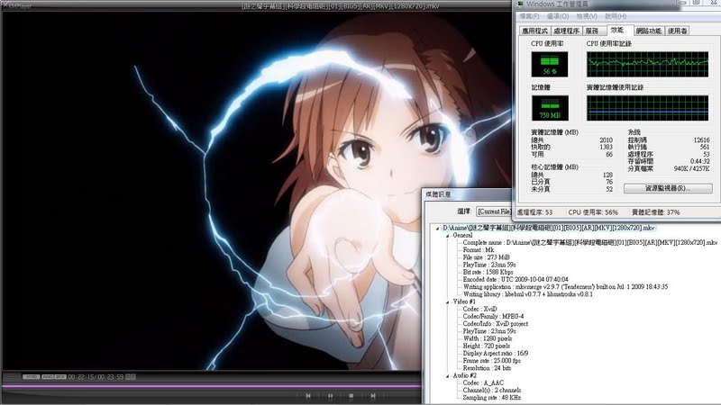This screenshot has width=721, height=405.
Task: Select the Sampling rate : 48 KHz row
Action: tap(491, 397)
